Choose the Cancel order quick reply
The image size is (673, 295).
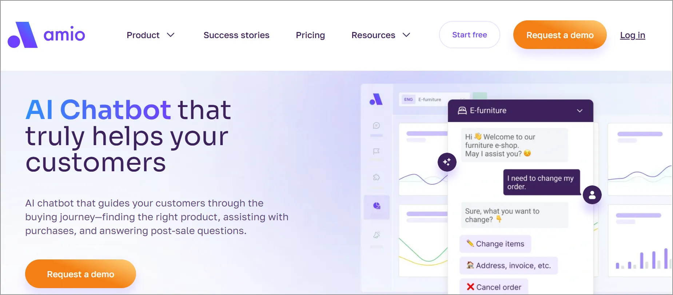click(494, 287)
